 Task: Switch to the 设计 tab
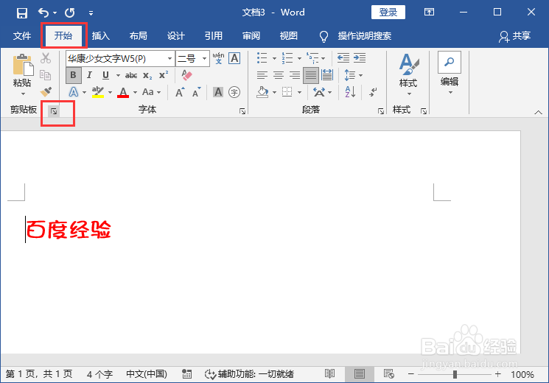click(x=176, y=35)
